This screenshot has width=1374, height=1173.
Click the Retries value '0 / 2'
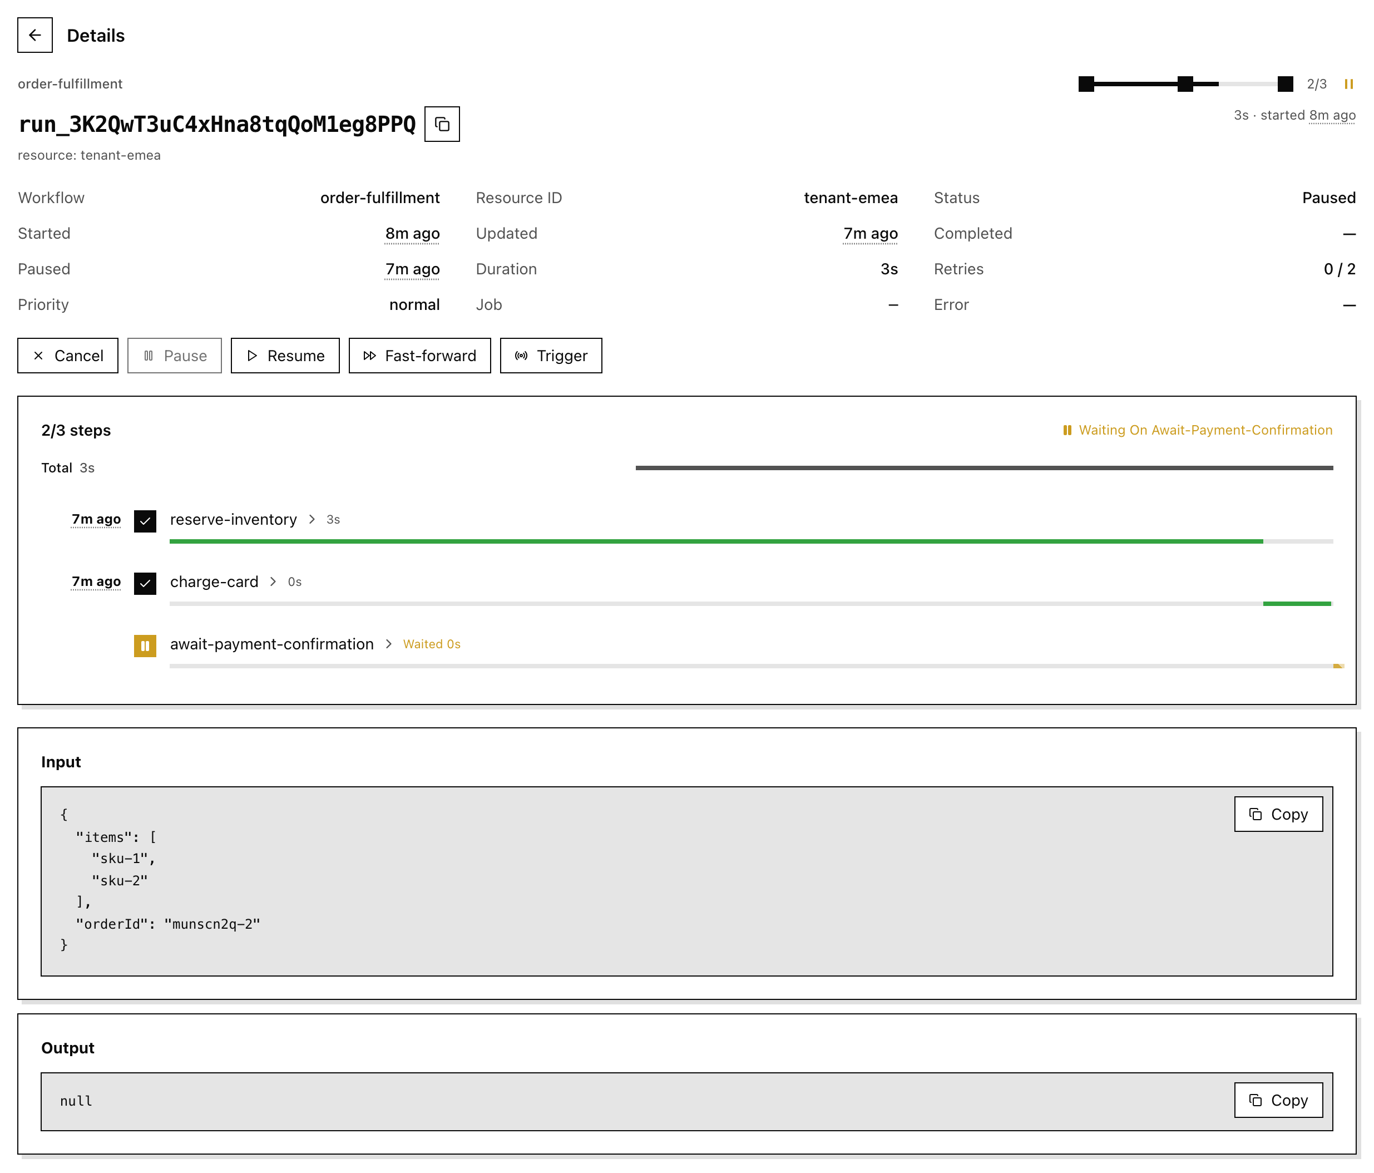click(x=1340, y=269)
